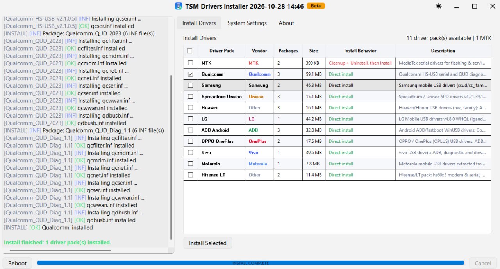This screenshot has height=269, width=500.
Task: Click the '[INSTALL] [OK] Qualcomm: installed' log line
Action: pyautogui.click(x=48, y=227)
